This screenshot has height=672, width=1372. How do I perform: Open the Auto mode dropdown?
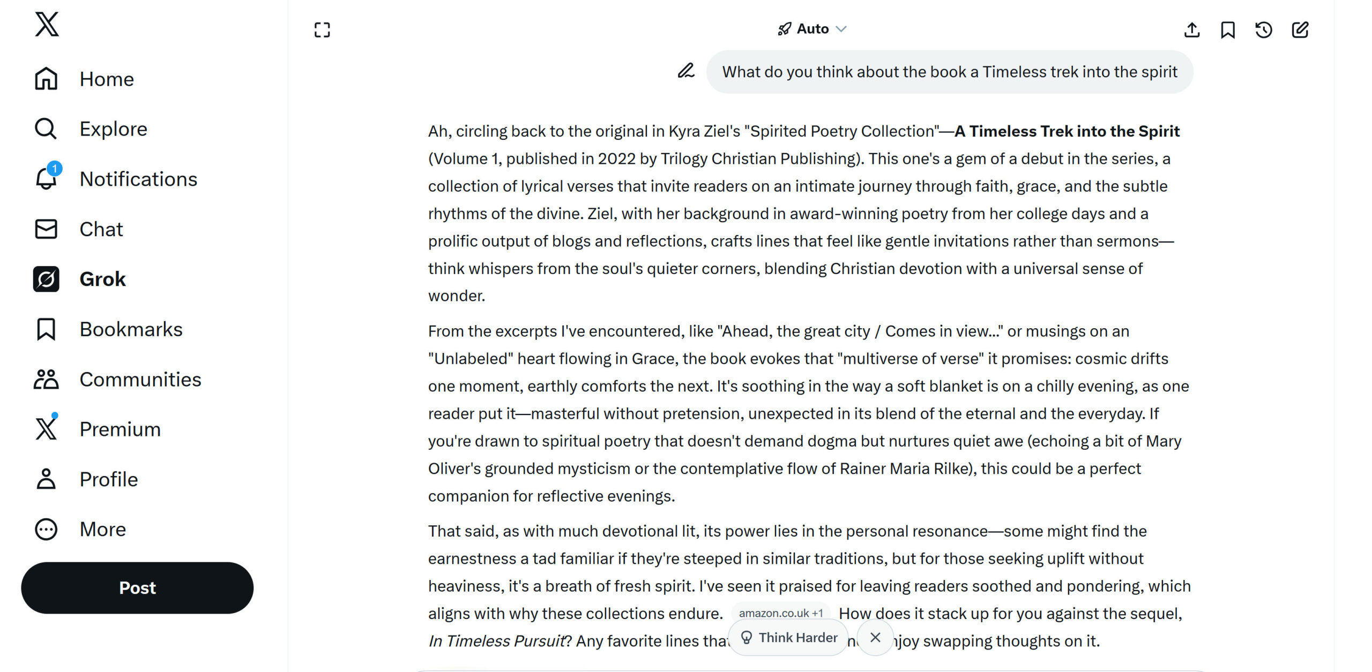click(812, 29)
